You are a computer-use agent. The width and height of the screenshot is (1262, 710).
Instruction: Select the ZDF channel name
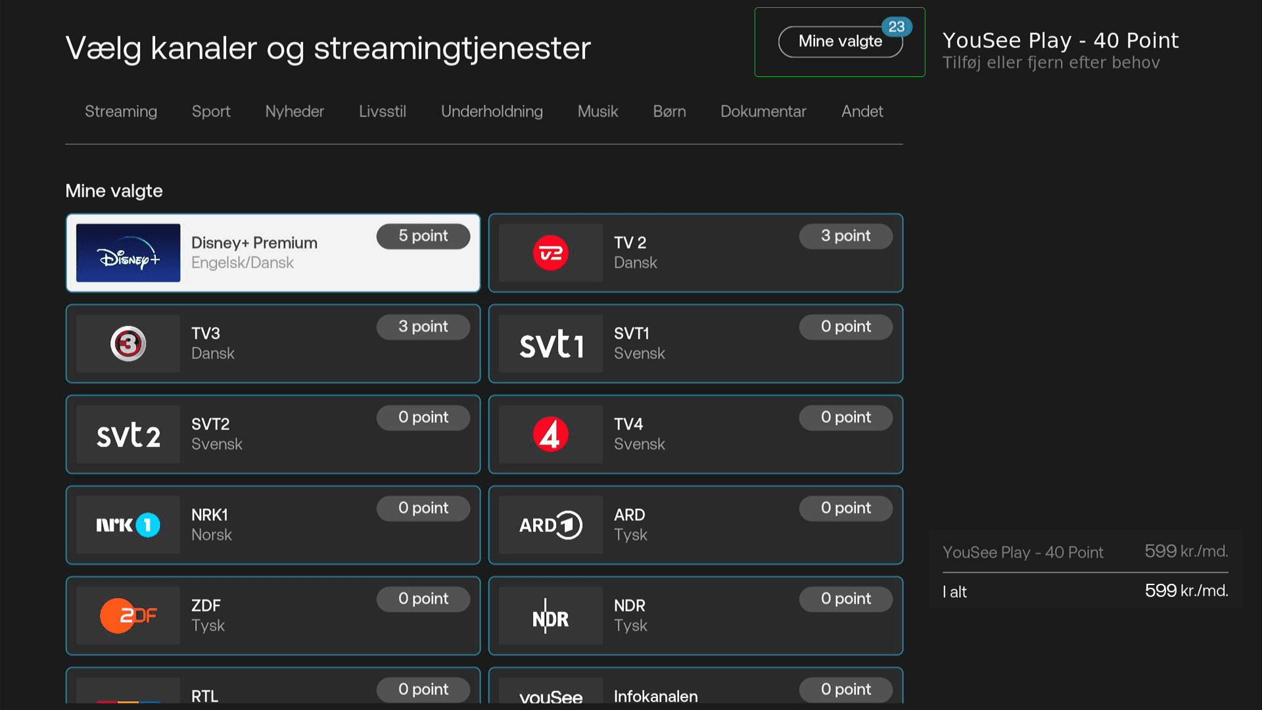coord(206,606)
